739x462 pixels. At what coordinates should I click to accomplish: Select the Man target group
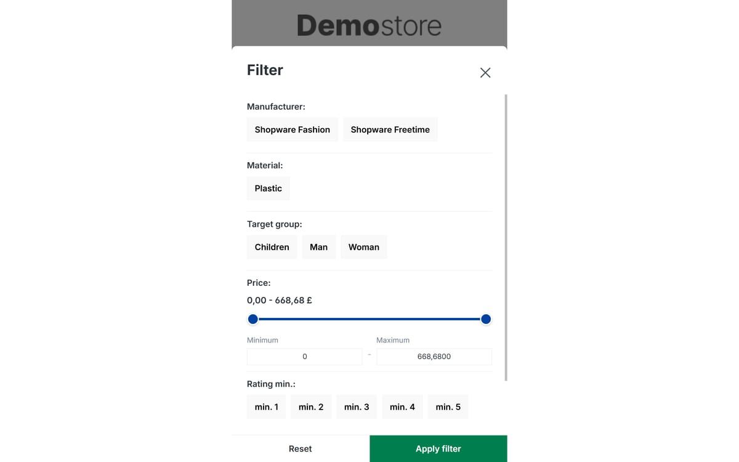pos(319,247)
